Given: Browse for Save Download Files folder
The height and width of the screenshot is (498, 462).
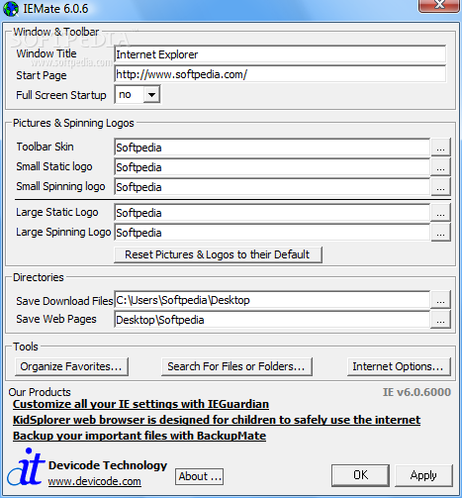Looking at the screenshot, I should (x=440, y=300).
